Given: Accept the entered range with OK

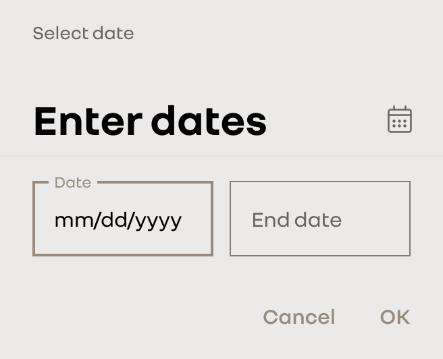Looking at the screenshot, I should (395, 317).
